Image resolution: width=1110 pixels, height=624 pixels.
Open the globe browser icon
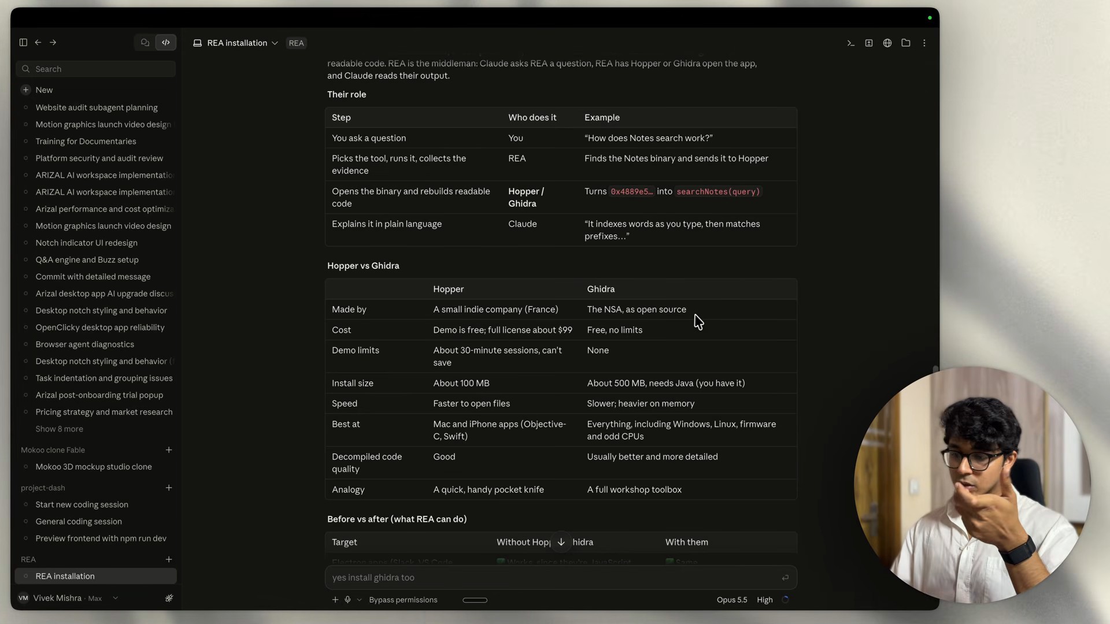click(887, 43)
